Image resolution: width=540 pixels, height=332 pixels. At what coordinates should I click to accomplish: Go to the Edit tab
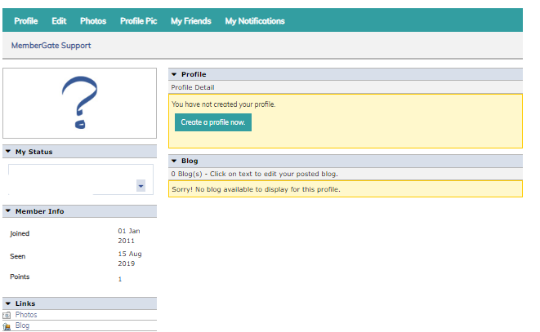coord(59,21)
